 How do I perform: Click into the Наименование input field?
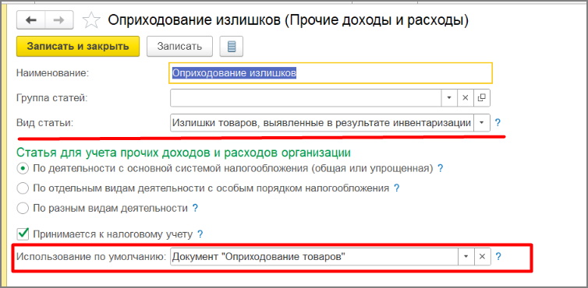(331, 72)
